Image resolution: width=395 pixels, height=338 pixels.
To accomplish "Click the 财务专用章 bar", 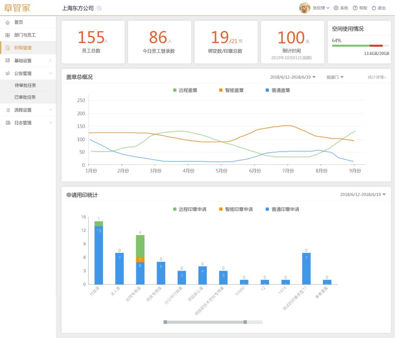I will pos(161,273).
